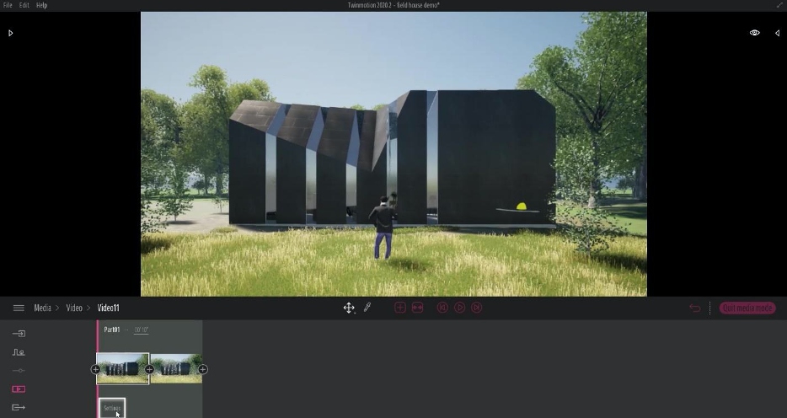The height and width of the screenshot is (418, 787).
Task: Open the Help menu
Action: coord(41,5)
